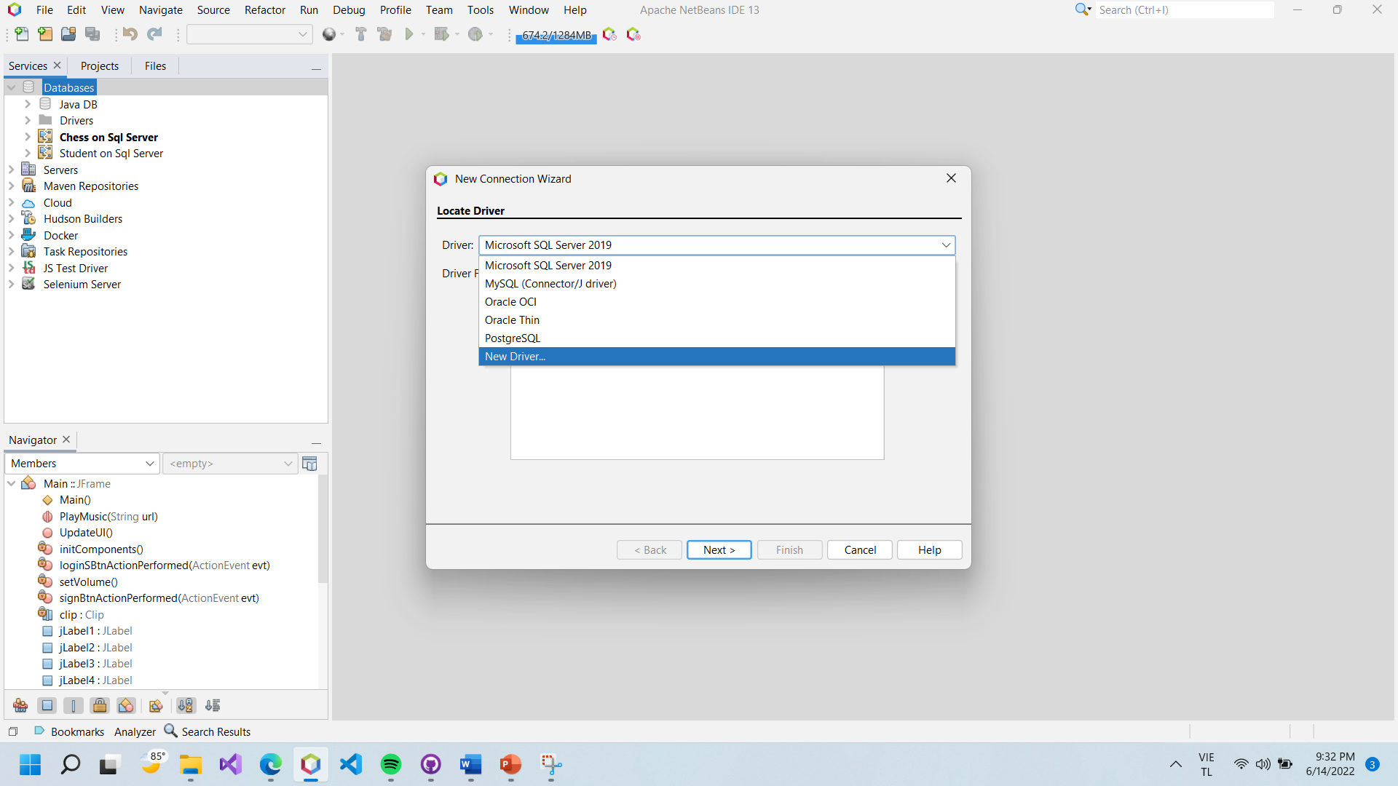This screenshot has height=786, width=1398.
Task: Click the Open Project toolbar icon
Action: click(68, 34)
